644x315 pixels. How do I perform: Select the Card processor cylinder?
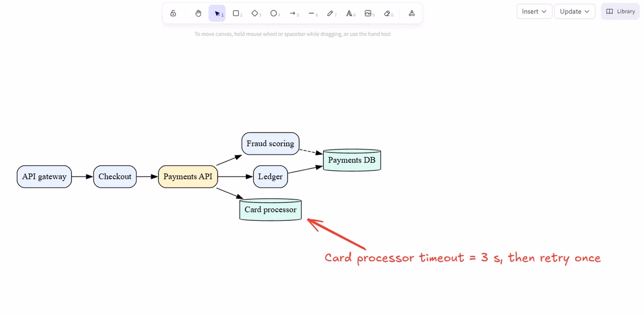[270, 209]
